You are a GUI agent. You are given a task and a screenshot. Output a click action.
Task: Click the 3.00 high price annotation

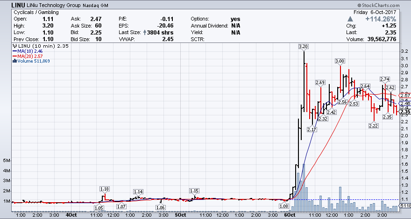click(340, 61)
